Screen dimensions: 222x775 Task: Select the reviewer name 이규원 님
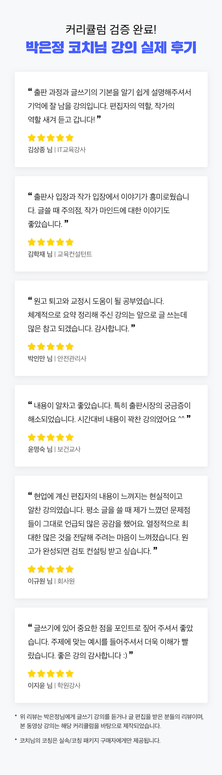[x=40, y=581]
